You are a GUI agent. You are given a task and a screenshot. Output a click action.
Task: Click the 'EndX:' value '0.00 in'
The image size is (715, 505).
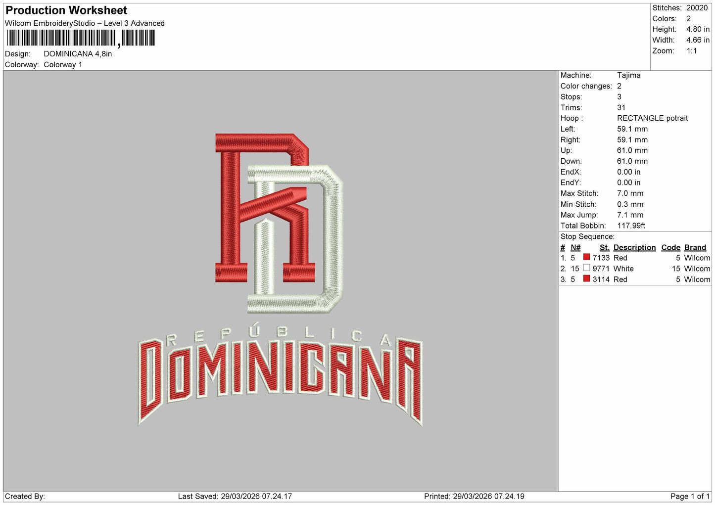[x=628, y=172]
